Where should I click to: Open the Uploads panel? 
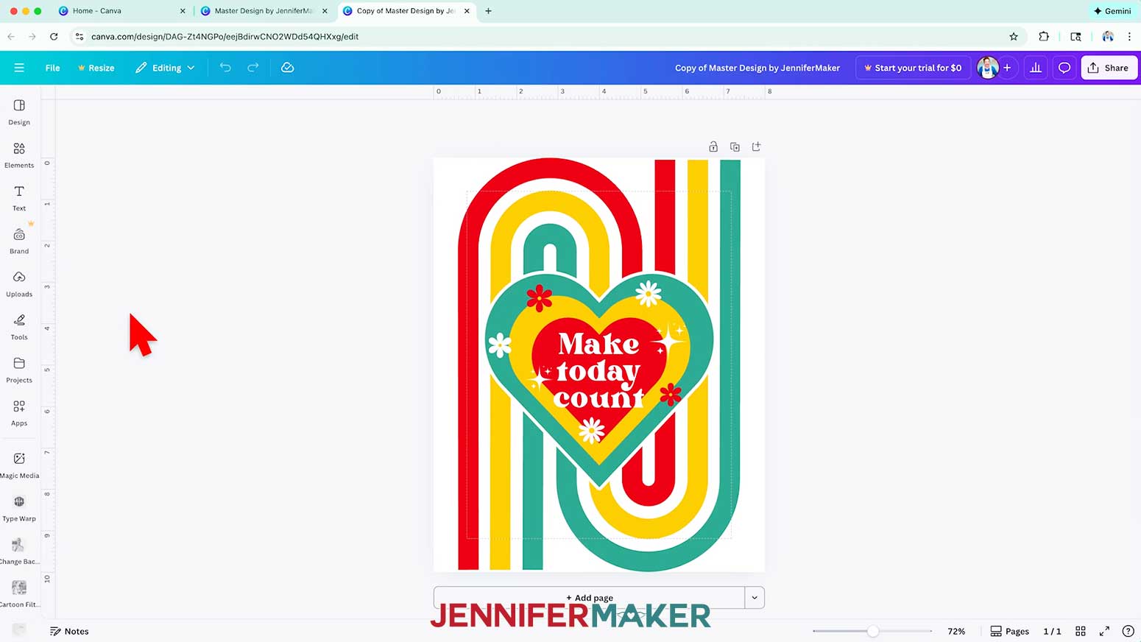pos(19,284)
